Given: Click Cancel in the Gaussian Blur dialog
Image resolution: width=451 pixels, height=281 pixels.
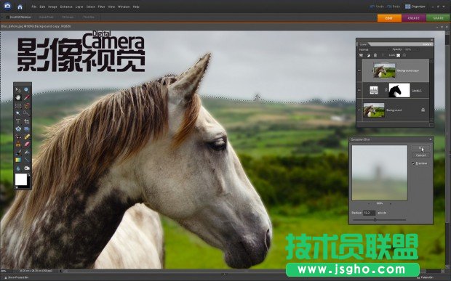Looking at the screenshot, I should pos(420,155).
